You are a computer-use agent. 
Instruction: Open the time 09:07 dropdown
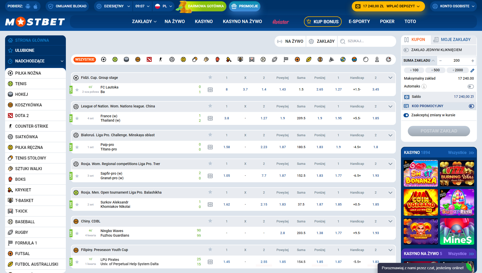pos(142,6)
